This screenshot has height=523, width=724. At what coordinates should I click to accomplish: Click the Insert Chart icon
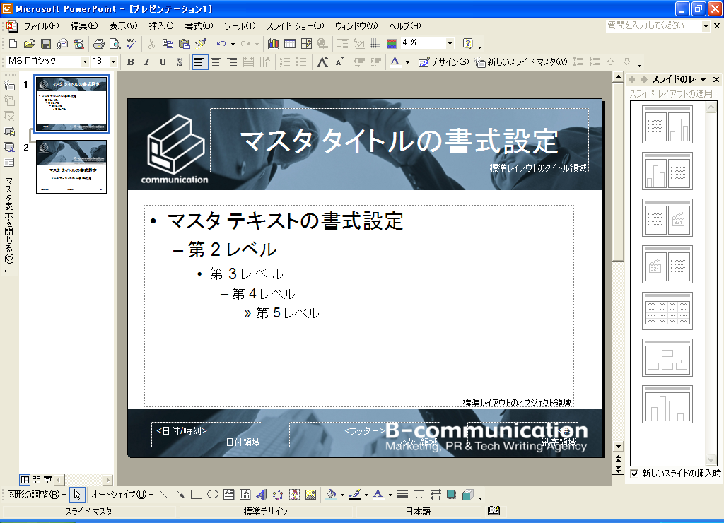273,44
